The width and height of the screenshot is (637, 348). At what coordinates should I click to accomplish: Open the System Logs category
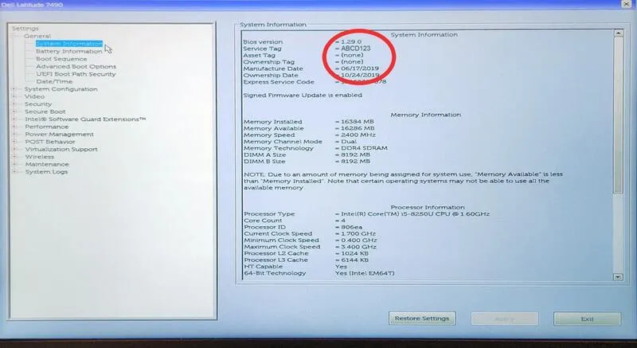click(x=46, y=172)
